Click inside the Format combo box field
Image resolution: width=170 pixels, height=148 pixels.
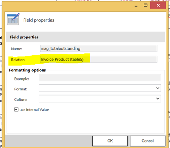[x=96, y=89]
